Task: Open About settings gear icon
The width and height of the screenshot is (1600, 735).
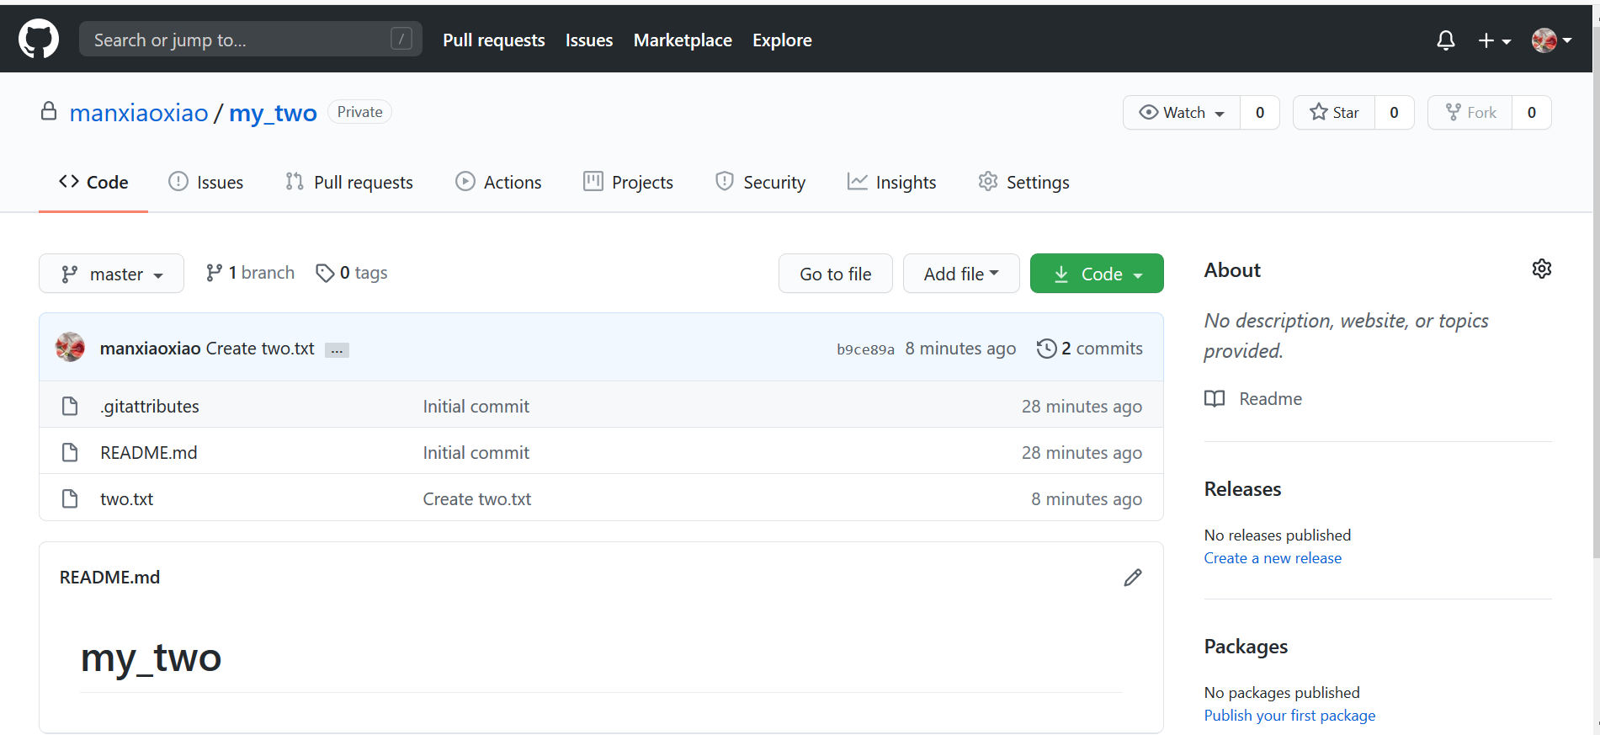Action: [1542, 269]
